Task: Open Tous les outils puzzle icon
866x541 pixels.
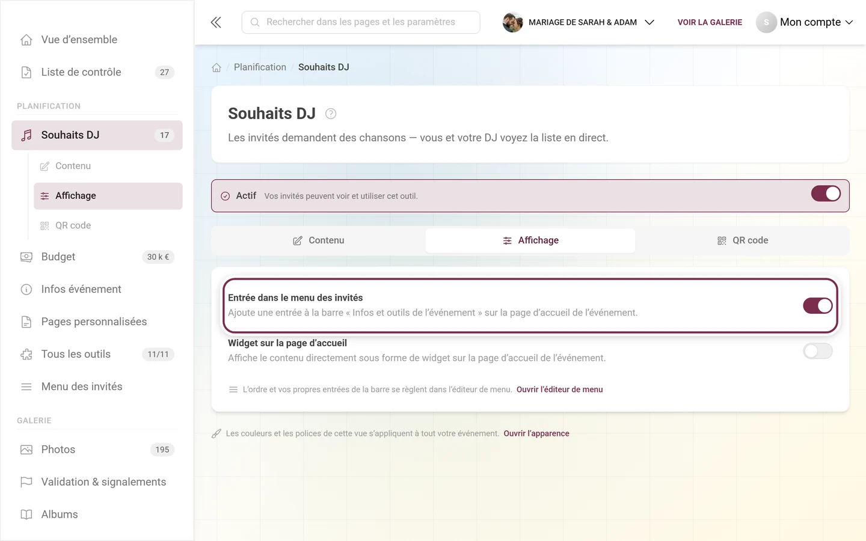Action: point(26,354)
